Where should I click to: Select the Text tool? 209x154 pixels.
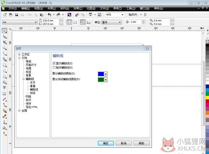coord(4,88)
